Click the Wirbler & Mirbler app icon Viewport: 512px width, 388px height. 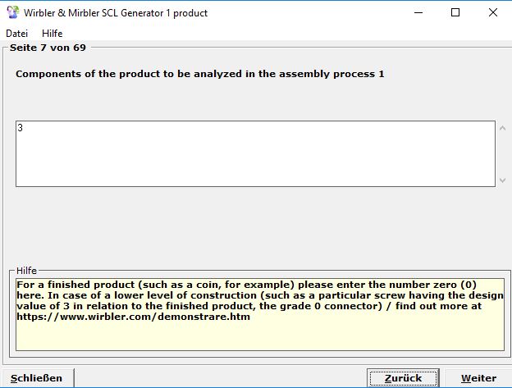(x=12, y=12)
